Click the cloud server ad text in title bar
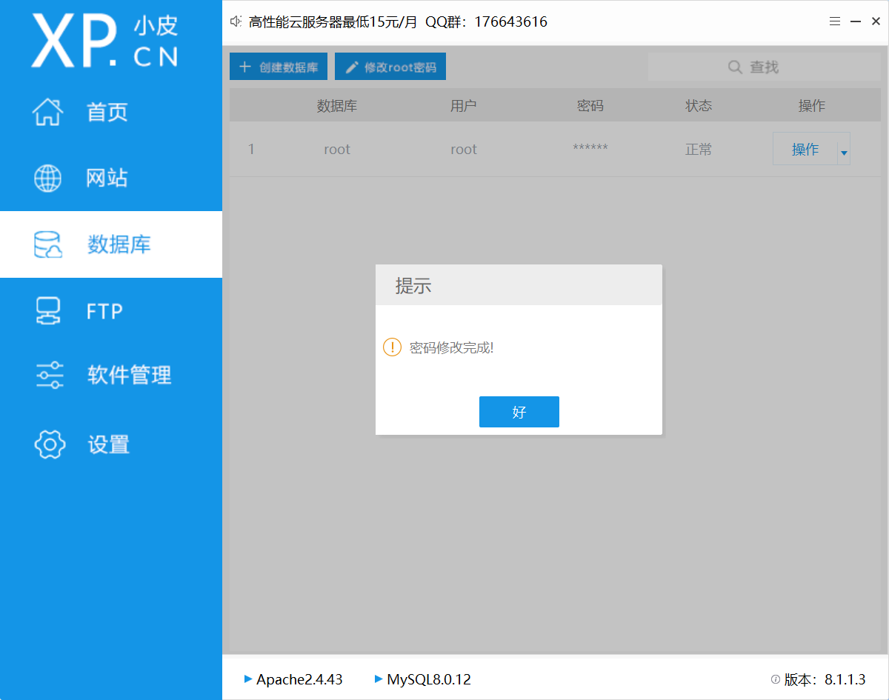 pos(398,22)
